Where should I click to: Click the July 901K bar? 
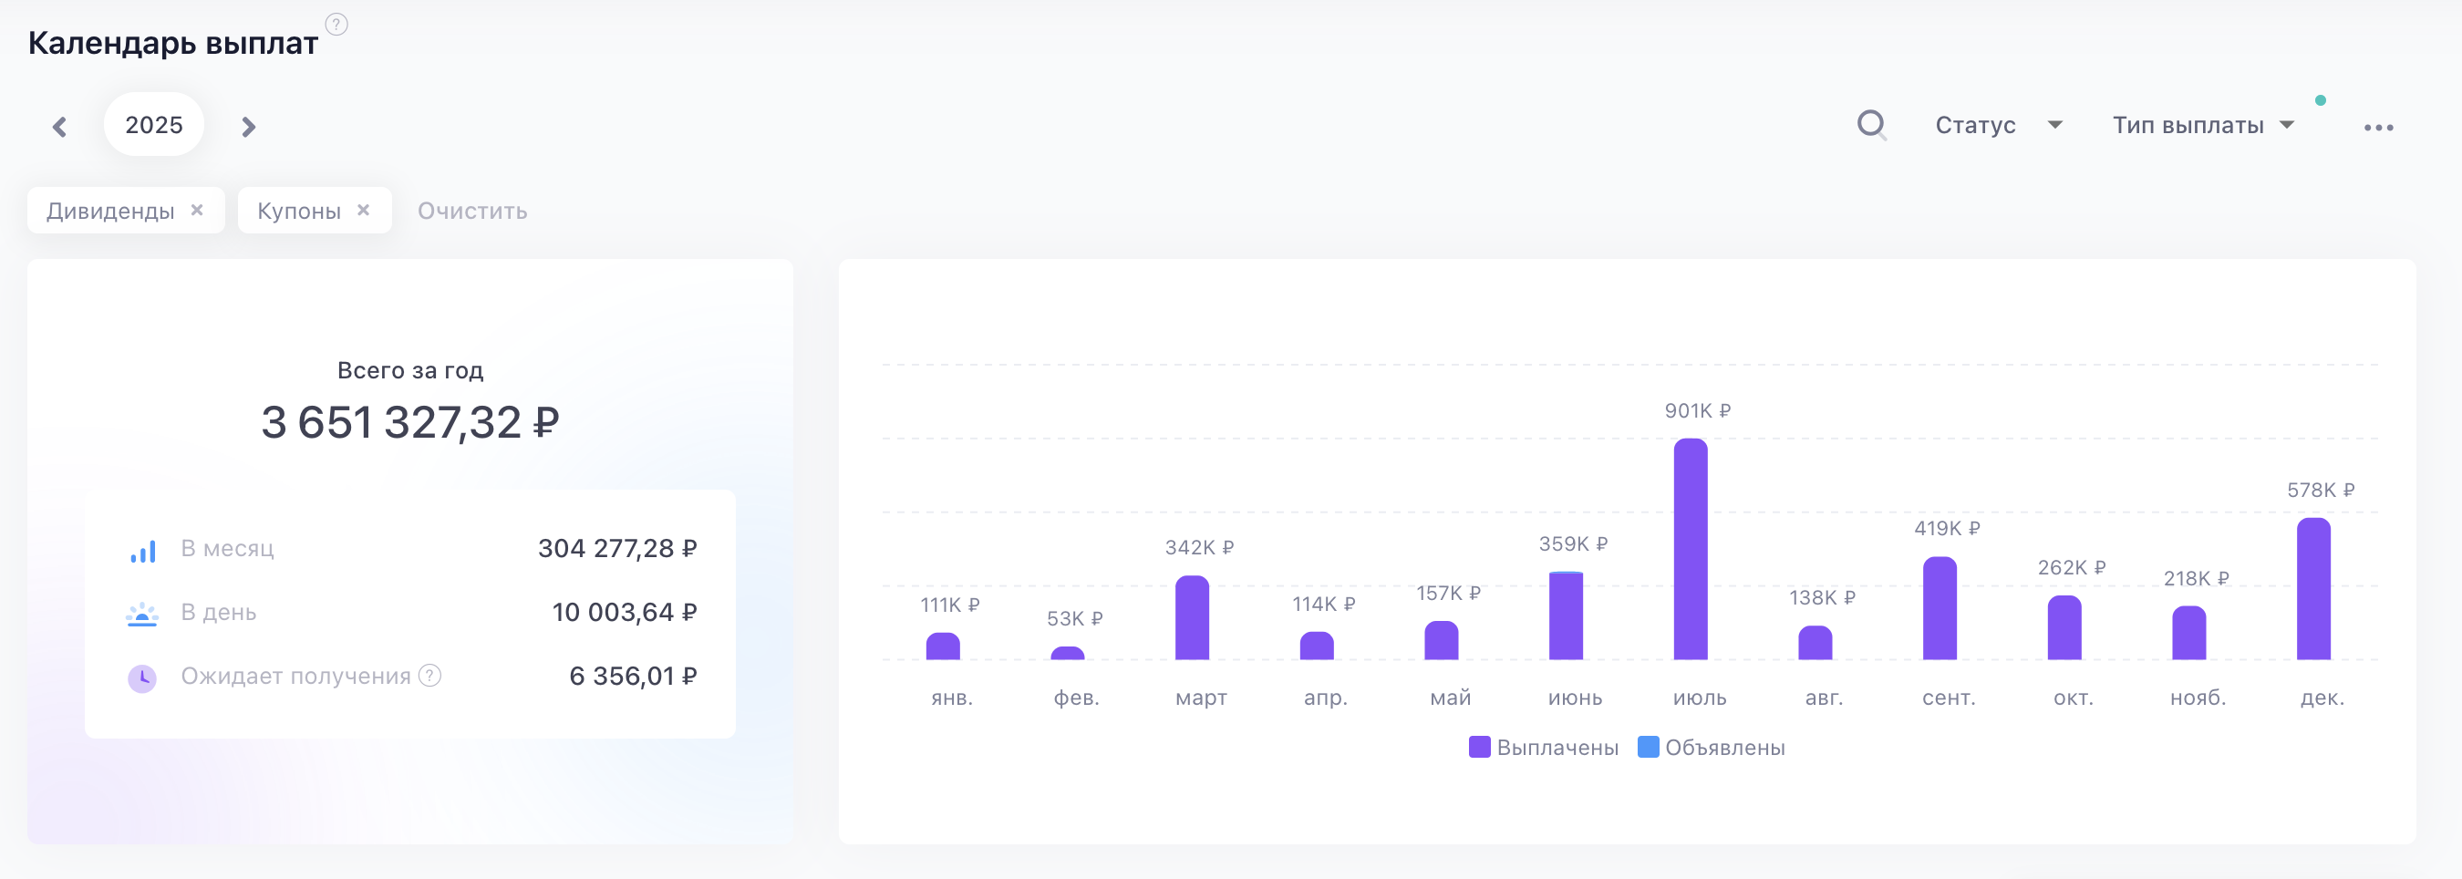pos(1690,549)
